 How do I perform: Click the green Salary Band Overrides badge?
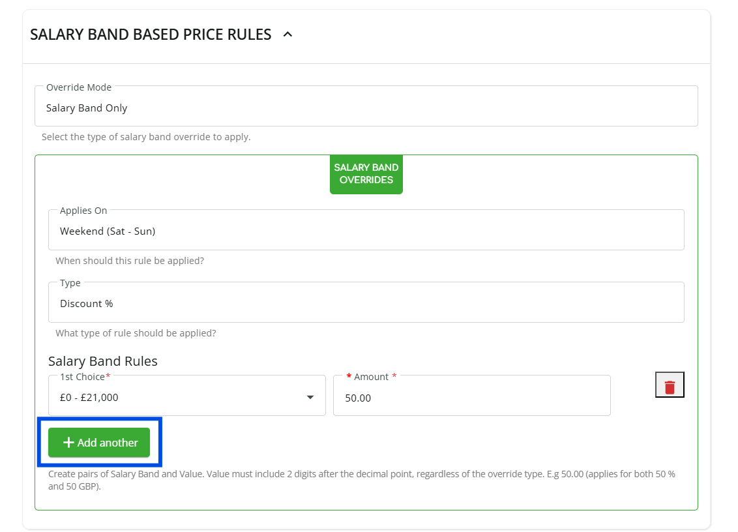tap(366, 174)
